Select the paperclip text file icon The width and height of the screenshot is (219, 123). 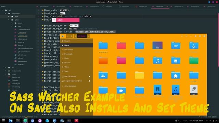194,90
